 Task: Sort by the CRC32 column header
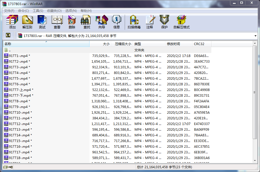point(202,44)
